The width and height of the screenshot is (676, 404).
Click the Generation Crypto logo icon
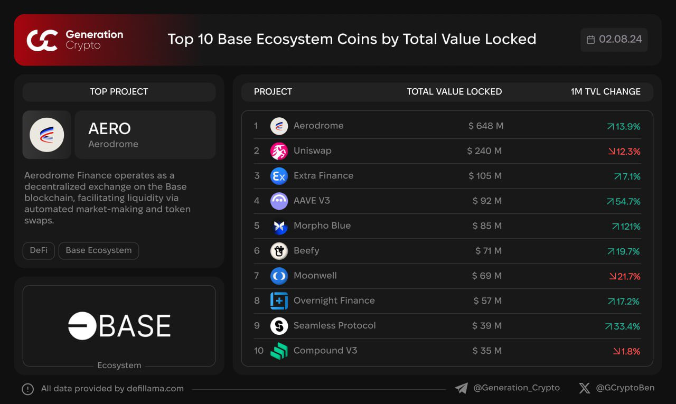42,41
